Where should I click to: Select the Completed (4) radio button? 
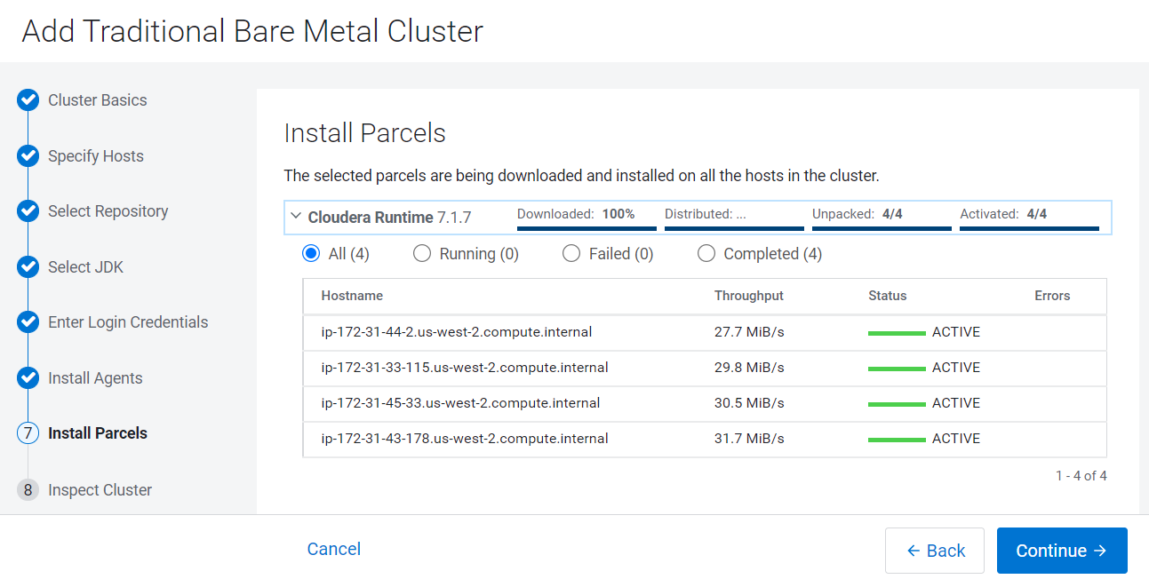706,254
